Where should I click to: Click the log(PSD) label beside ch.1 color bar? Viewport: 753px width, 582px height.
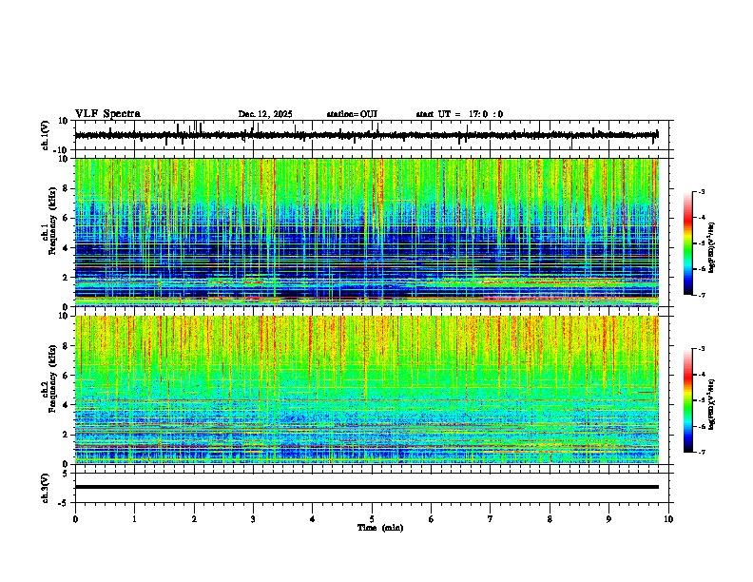click(x=711, y=248)
